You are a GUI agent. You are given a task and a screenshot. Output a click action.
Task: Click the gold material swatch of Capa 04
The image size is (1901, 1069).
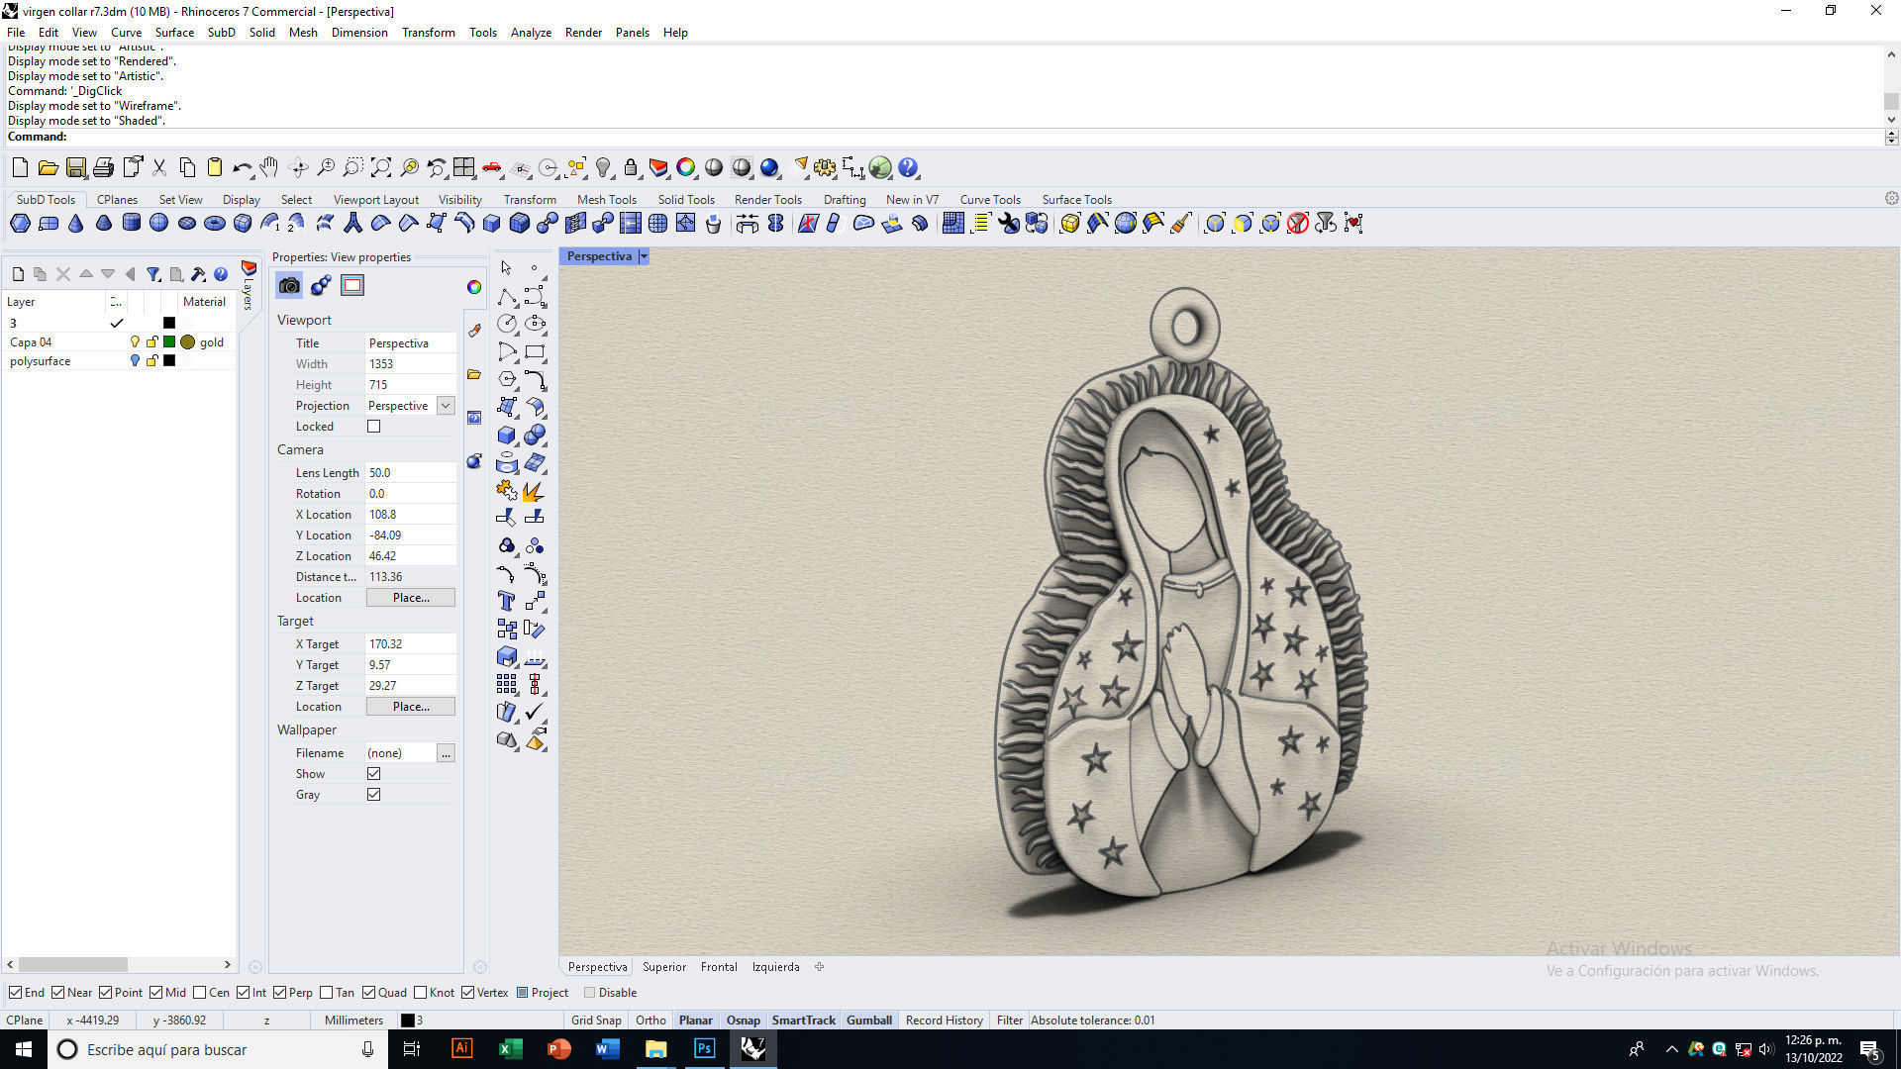coord(187,341)
